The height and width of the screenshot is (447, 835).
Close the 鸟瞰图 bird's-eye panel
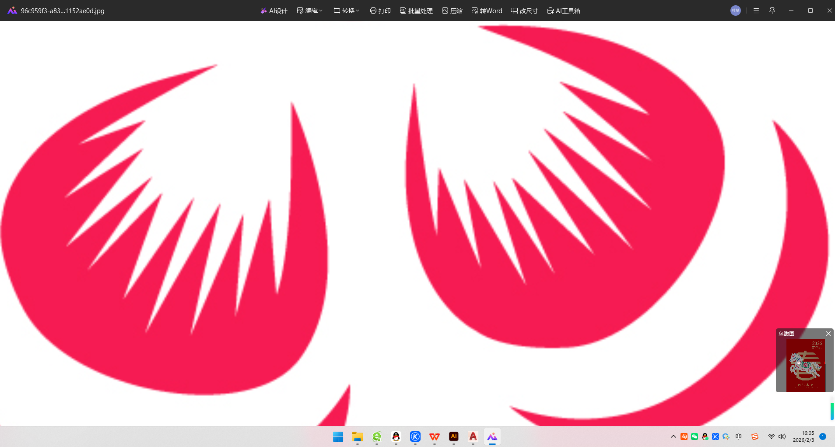tap(828, 334)
